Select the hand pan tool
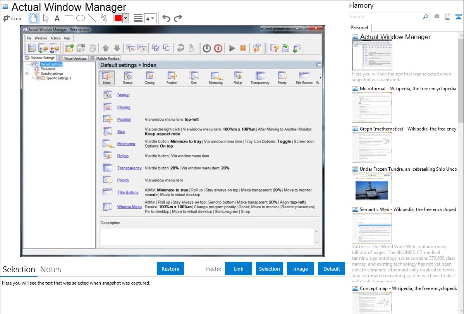Viewport: 464px width, 314px height. pyautogui.click(x=34, y=18)
